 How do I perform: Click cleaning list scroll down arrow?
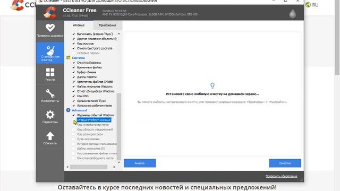119,162
